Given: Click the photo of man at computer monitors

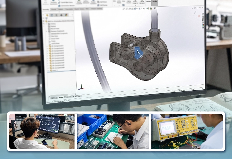Looking at the screenshot, I should (42, 131).
